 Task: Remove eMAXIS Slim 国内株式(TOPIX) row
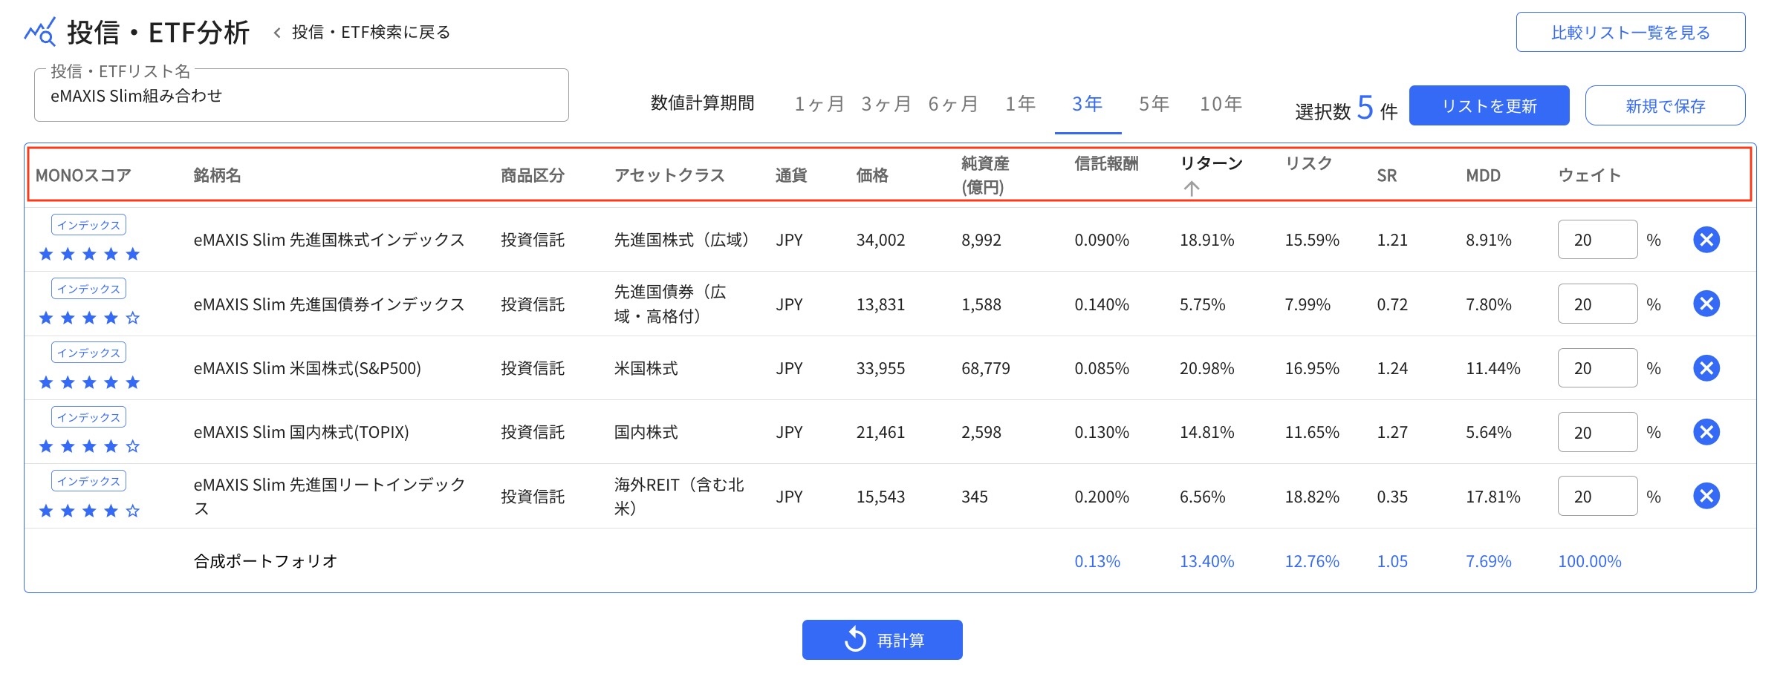(x=1706, y=432)
